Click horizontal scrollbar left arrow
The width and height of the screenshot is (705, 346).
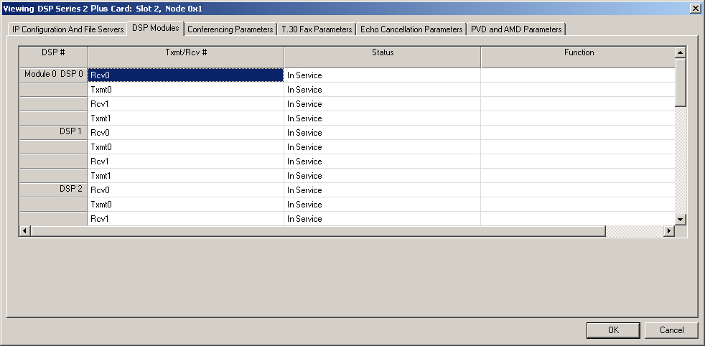tap(24, 230)
